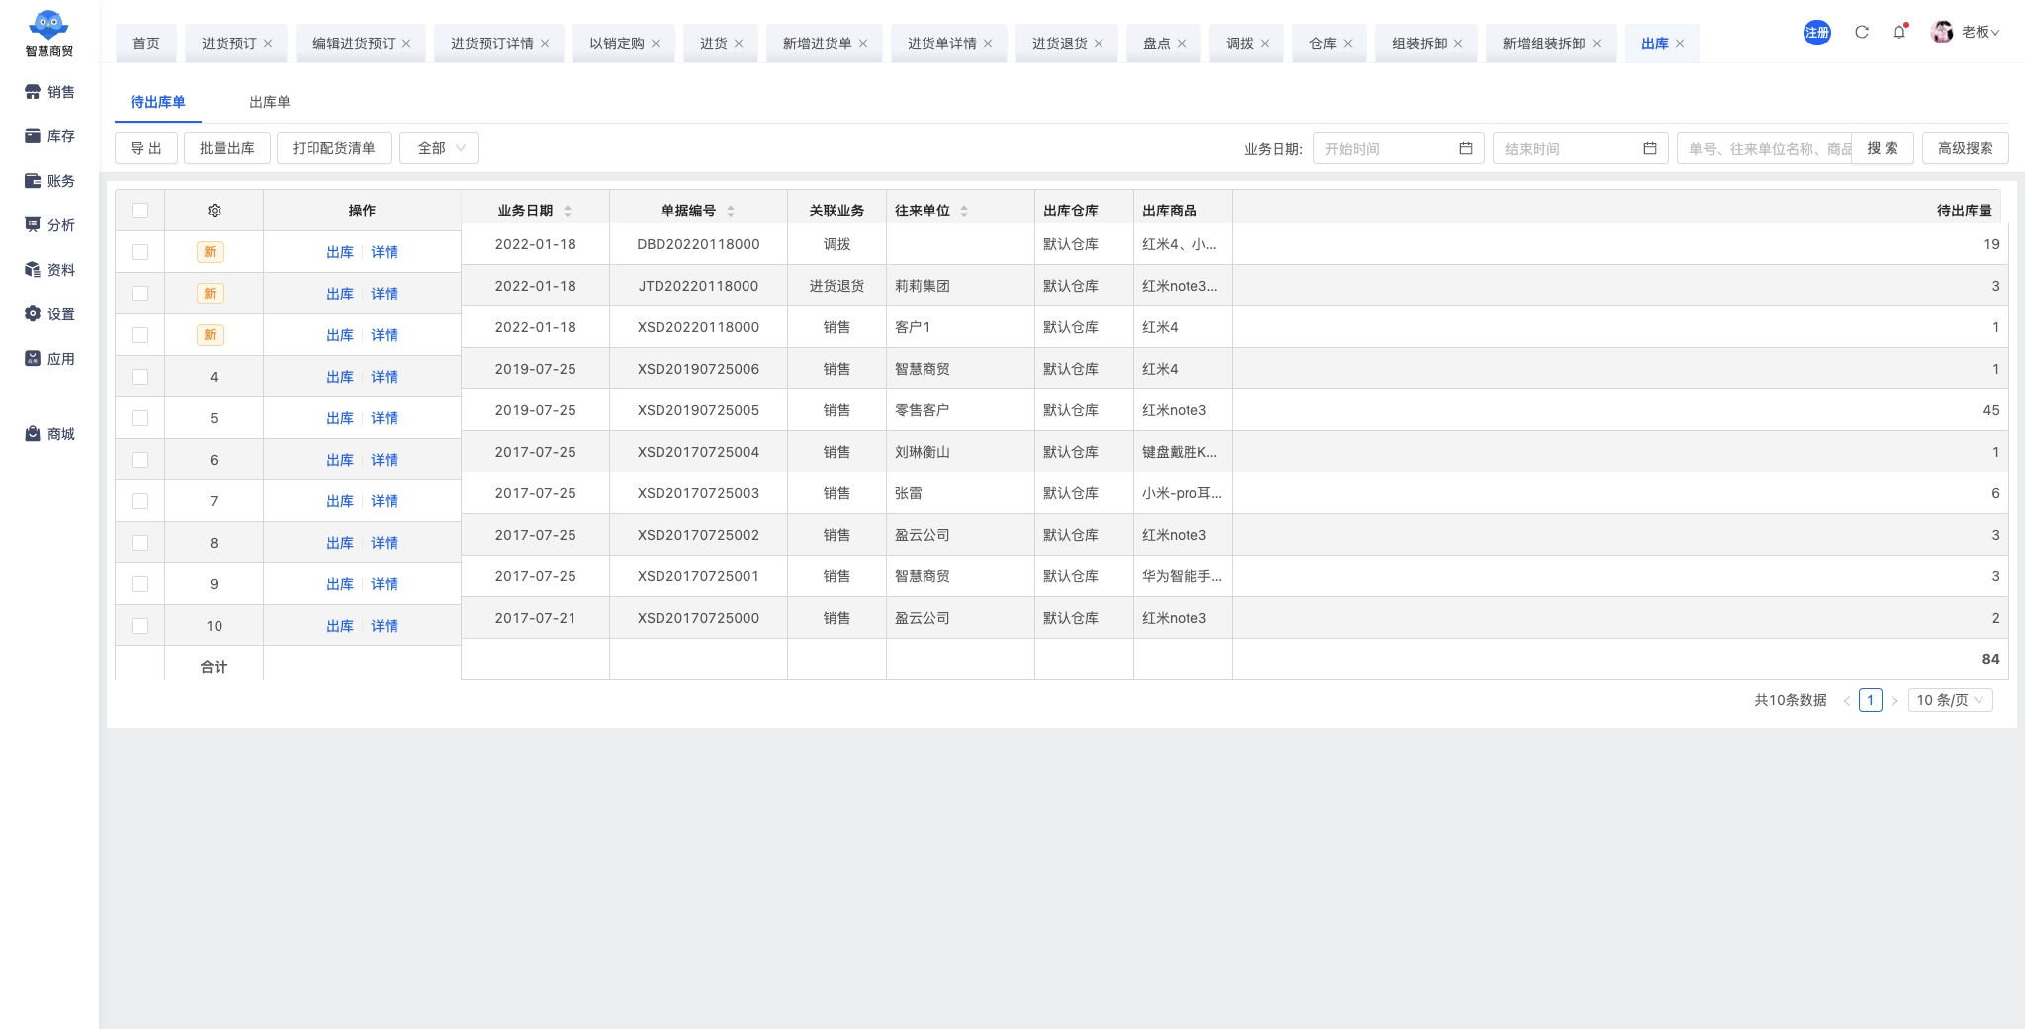Click the 导出 button
2025x1029 pixels.
click(x=146, y=148)
